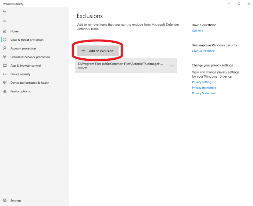Image resolution: width=253 pixels, height=206 pixels.
Task: Open the hamburger navigation menu
Action: (x=4, y=21)
